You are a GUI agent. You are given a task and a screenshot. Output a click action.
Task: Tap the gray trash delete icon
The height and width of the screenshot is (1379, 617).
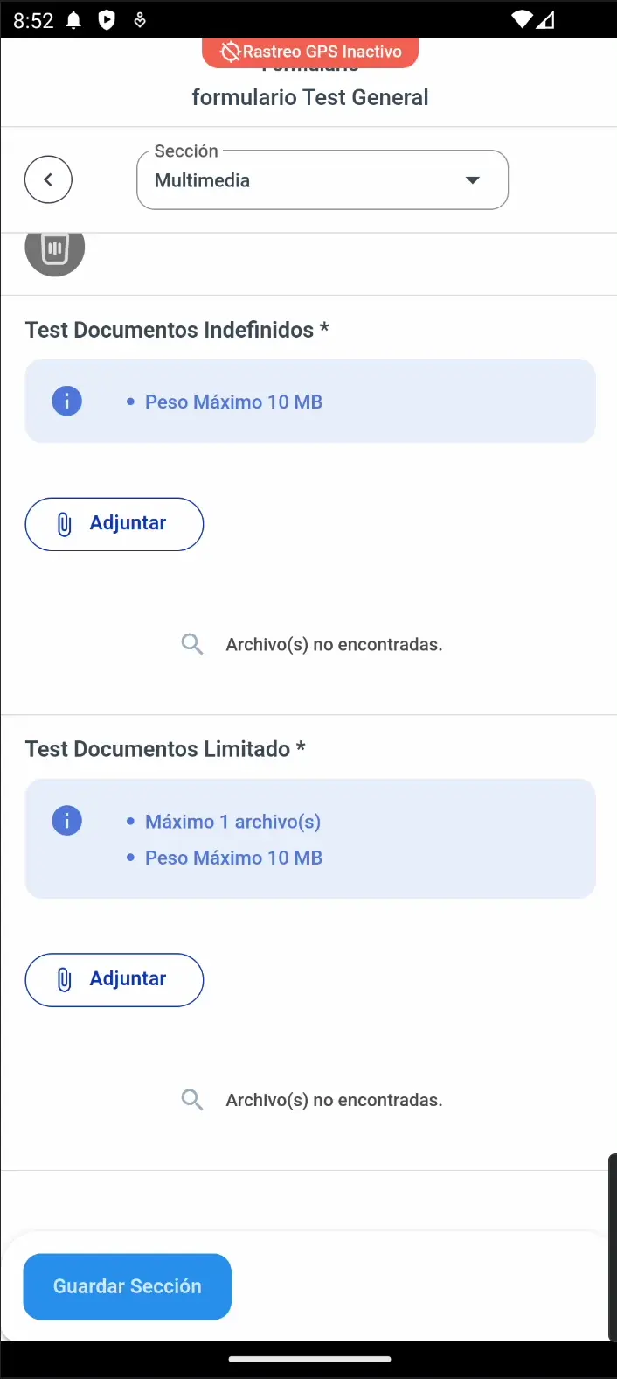[55, 249]
